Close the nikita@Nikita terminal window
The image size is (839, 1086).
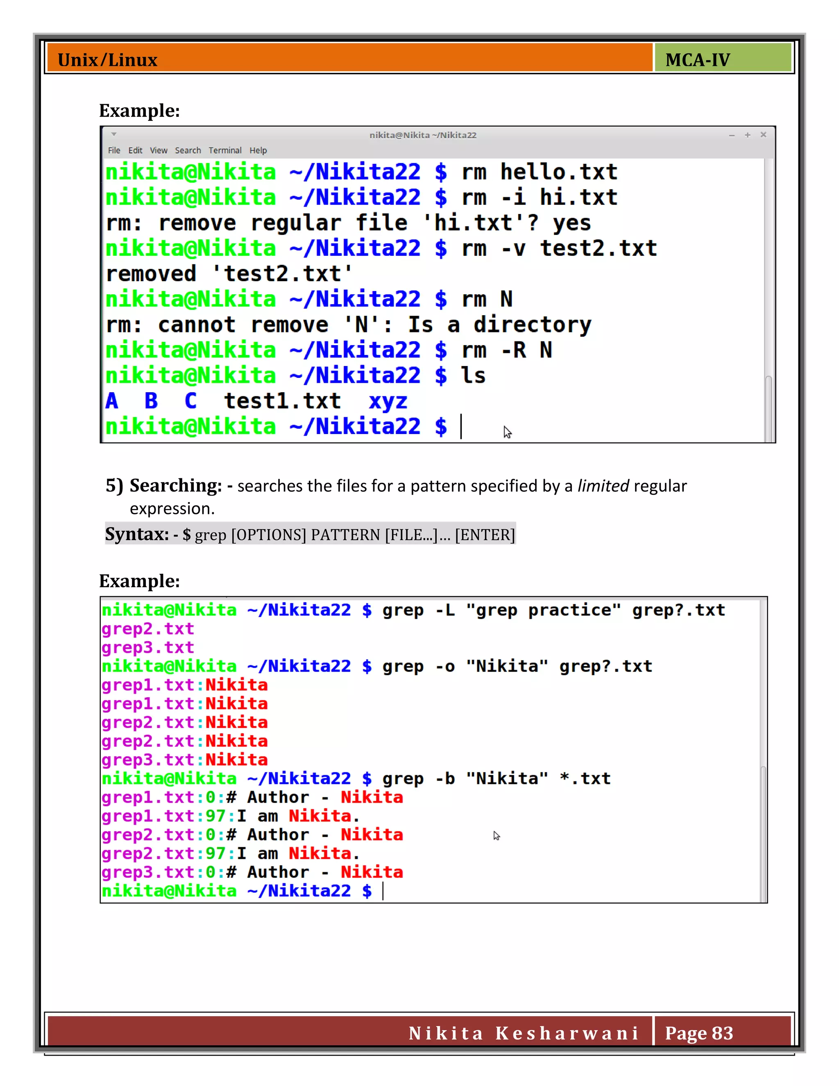[764, 135]
